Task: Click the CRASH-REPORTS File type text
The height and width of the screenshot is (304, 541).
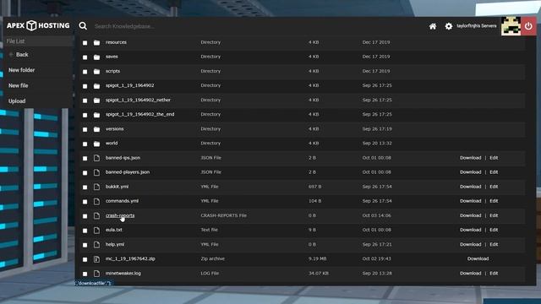Action: [223, 215]
